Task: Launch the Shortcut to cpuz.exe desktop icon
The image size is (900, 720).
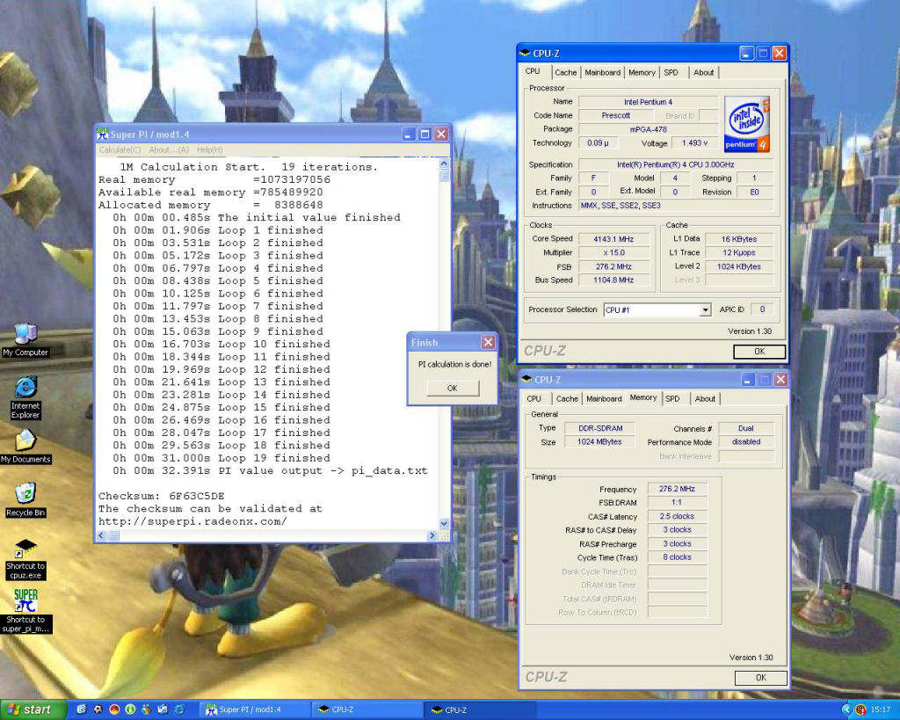Action: pyautogui.click(x=25, y=558)
